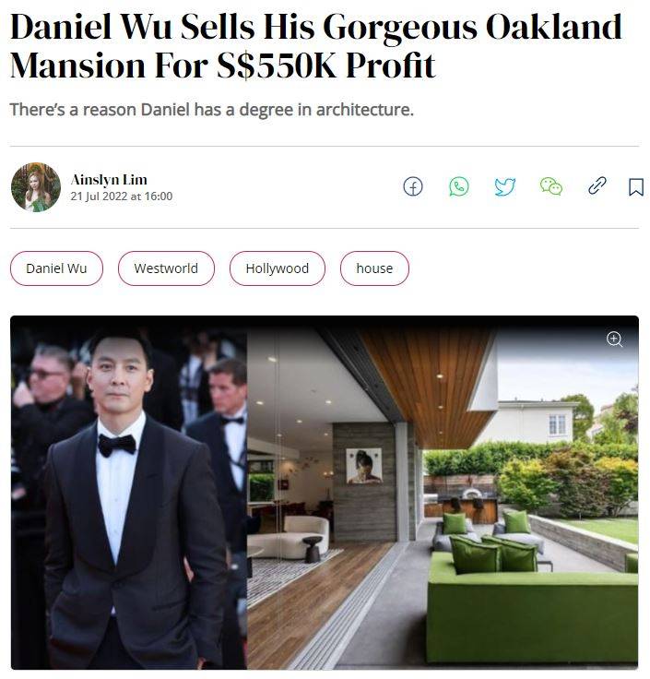
Task: Open Ainslyn Lim's author avatar
Action: (36, 187)
